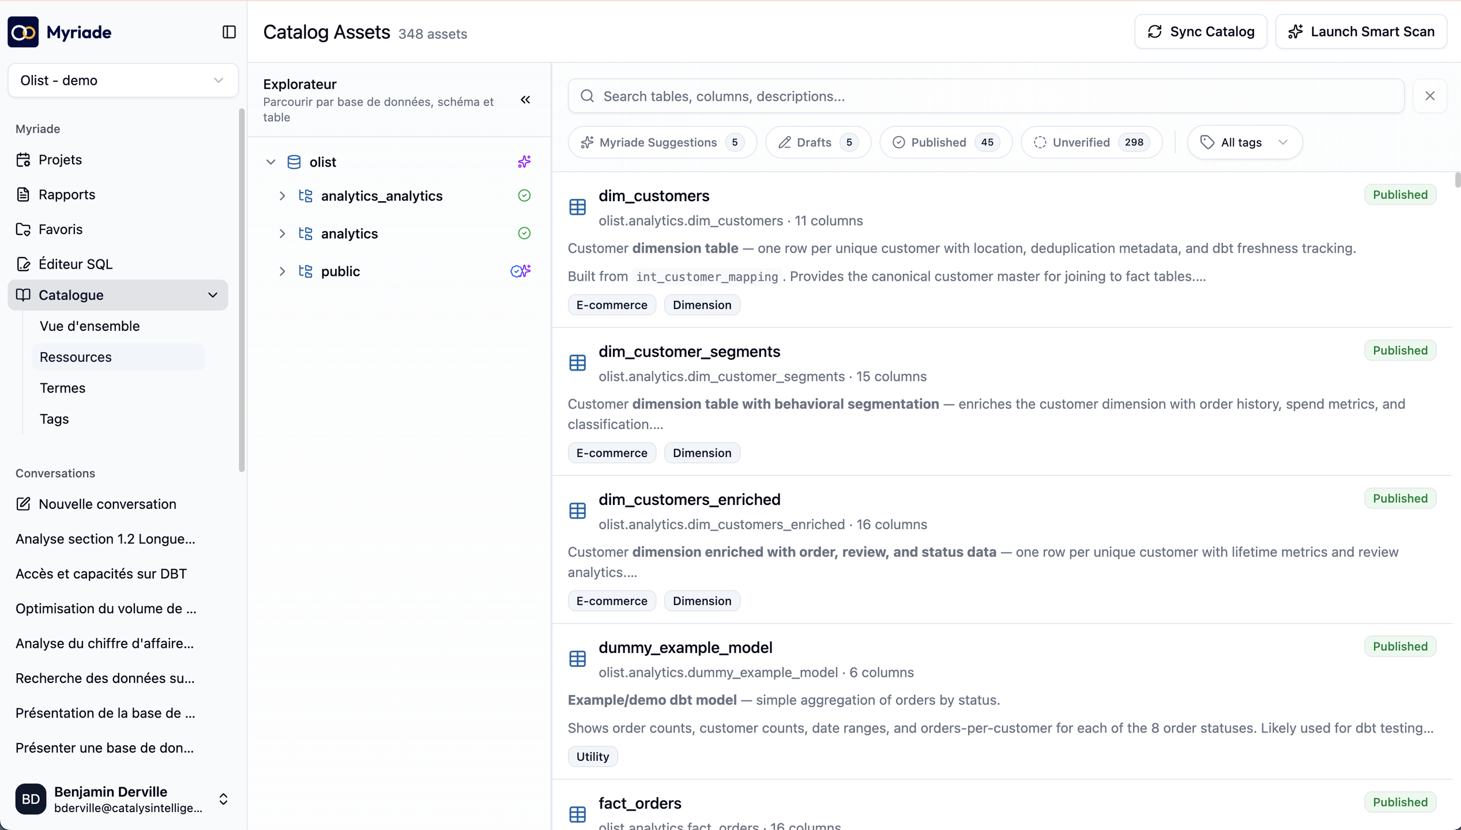
Task: Open the Termes submenu item
Action: (x=119, y=388)
